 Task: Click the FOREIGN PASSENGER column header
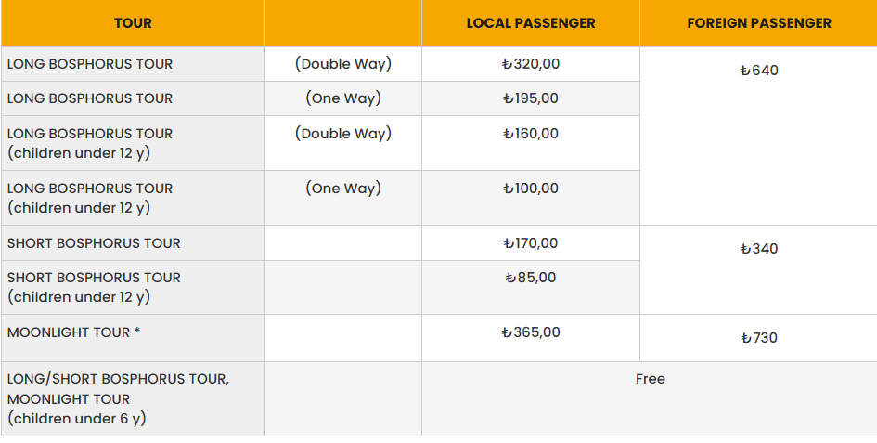point(759,23)
